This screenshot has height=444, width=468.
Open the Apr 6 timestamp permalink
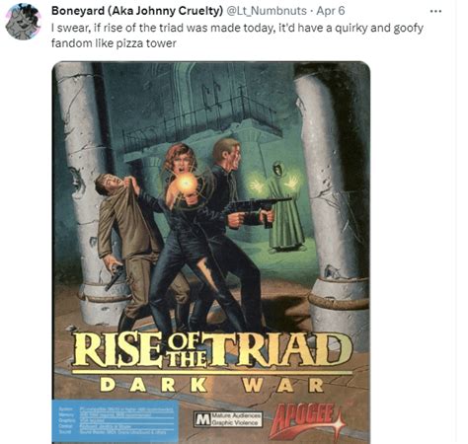(x=331, y=11)
